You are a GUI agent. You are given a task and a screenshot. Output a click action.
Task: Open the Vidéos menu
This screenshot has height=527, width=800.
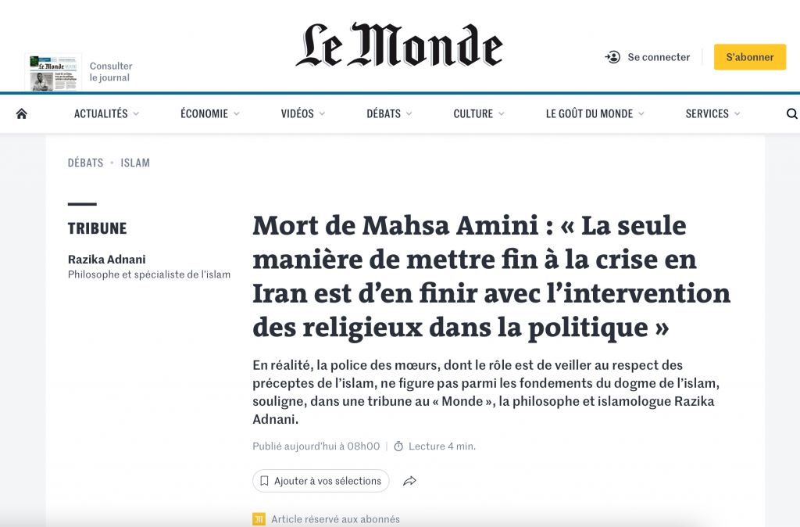[303, 114]
